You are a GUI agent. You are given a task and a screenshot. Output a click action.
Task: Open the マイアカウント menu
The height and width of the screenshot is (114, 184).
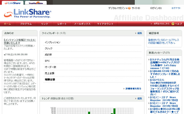[105, 24]
